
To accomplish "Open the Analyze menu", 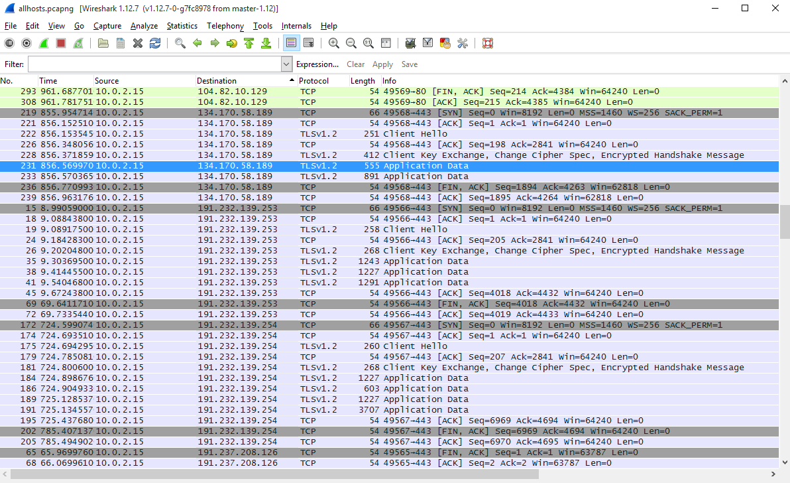I will click(144, 26).
